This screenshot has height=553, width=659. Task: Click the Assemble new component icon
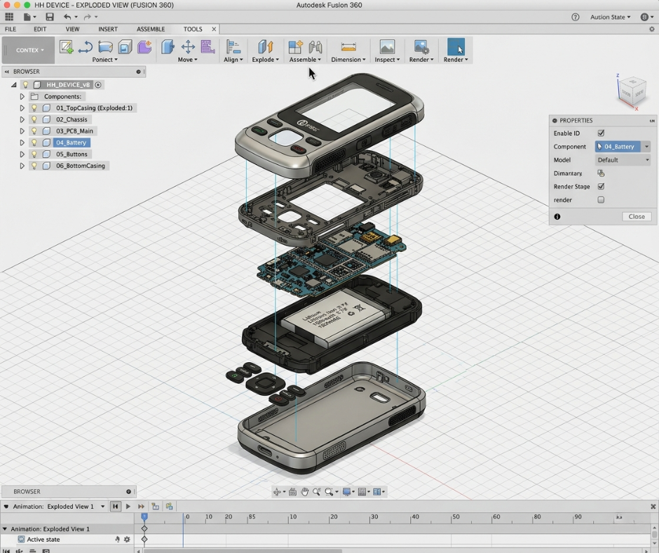click(295, 47)
